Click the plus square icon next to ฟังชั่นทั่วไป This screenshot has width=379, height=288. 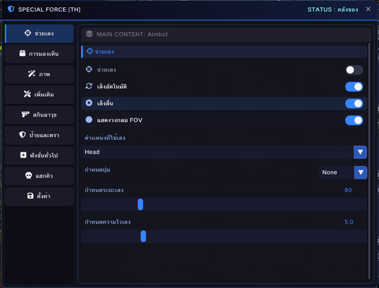pyautogui.click(x=23, y=155)
